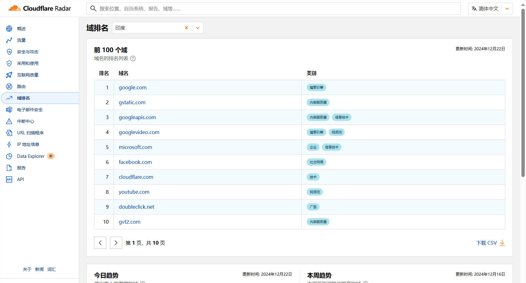Open the google.com domain link
The width and height of the screenshot is (526, 283).
(x=132, y=87)
